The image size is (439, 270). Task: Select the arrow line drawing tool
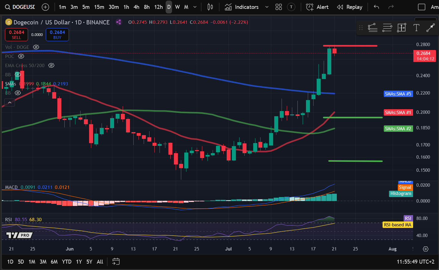tap(430, 28)
